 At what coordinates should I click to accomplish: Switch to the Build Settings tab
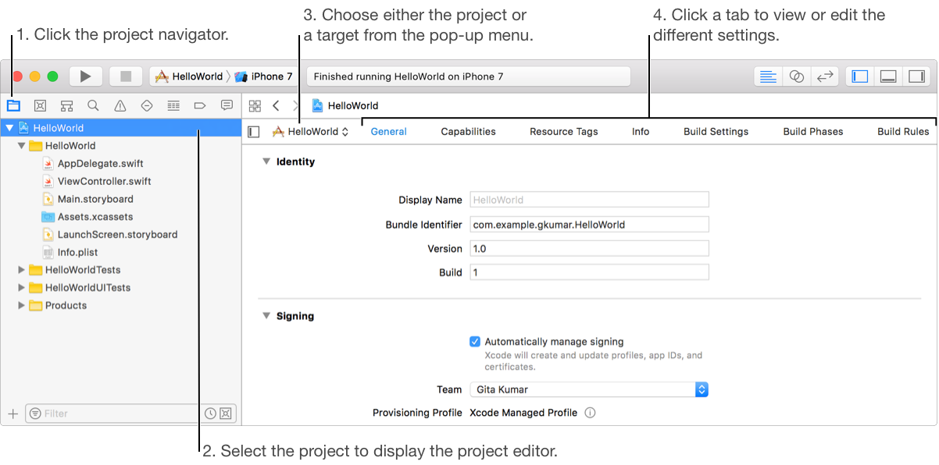click(716, 132)
